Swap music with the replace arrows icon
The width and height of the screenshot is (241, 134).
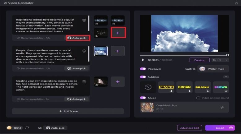222,107
